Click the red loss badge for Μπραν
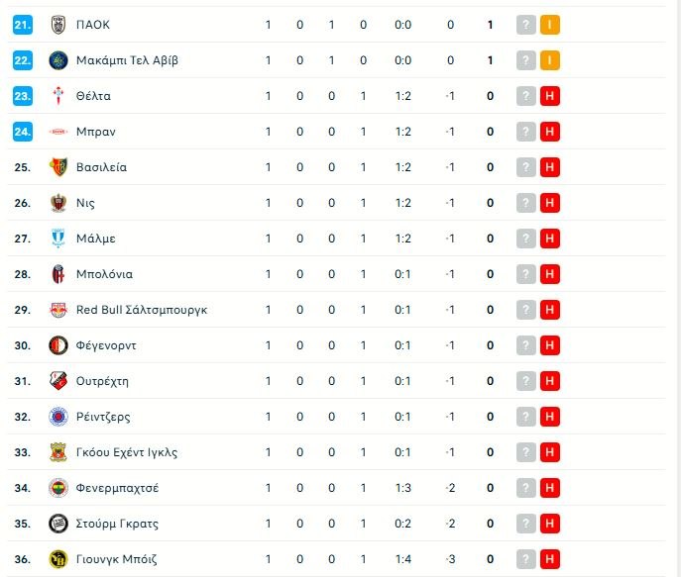681x577 pixels. click(x=550, y=132)
